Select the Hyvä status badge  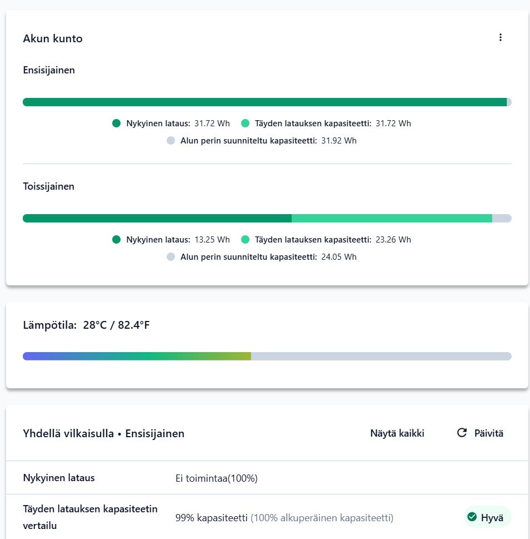pos(487,517)
